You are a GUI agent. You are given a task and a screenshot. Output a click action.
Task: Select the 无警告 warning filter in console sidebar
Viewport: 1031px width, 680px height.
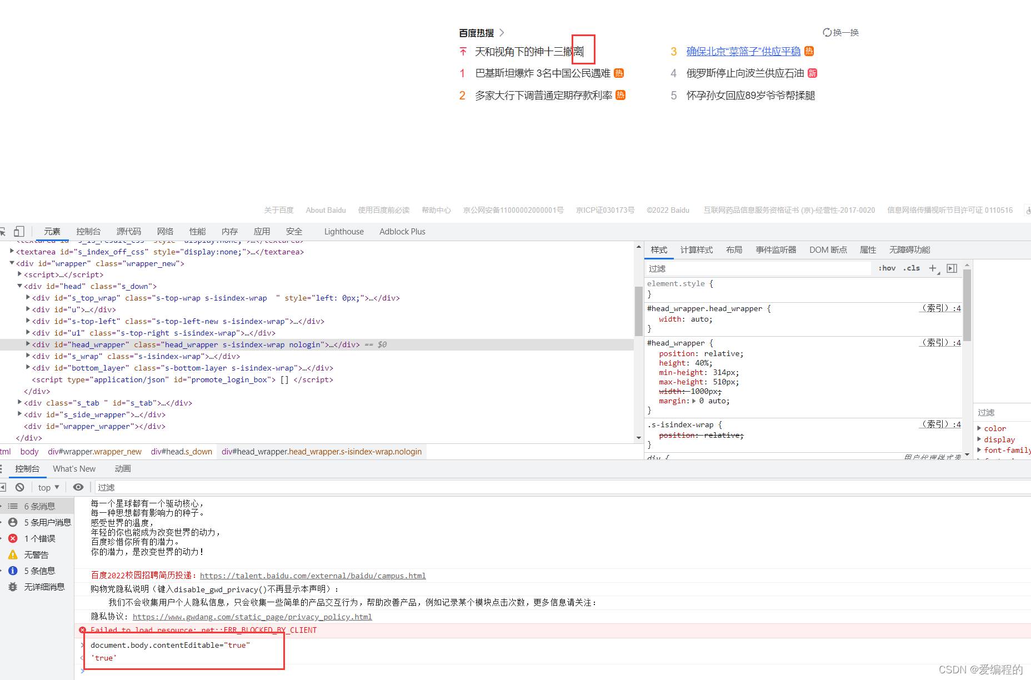(37, 554)
